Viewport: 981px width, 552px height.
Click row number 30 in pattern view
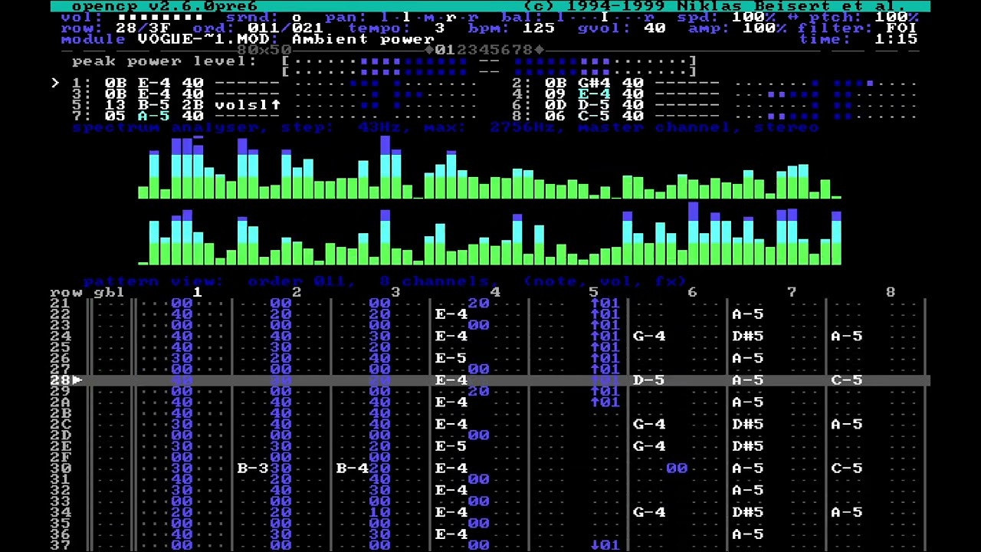click(x=61, y=468)
